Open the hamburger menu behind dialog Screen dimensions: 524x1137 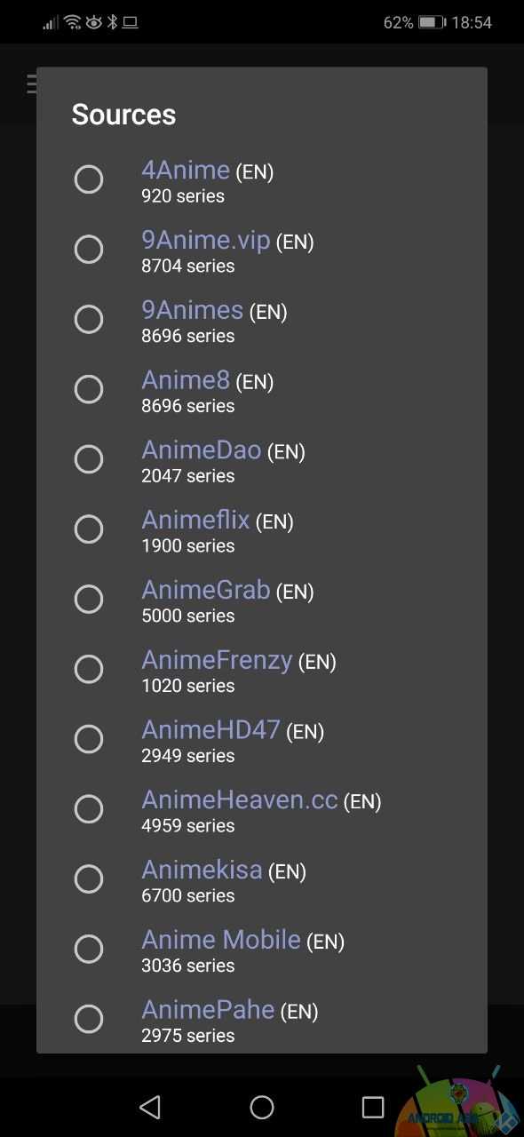pos(32,84)
